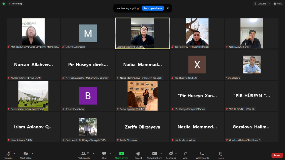
Task: Click the green encryption shield icon
Action: (x=4, y=4)
